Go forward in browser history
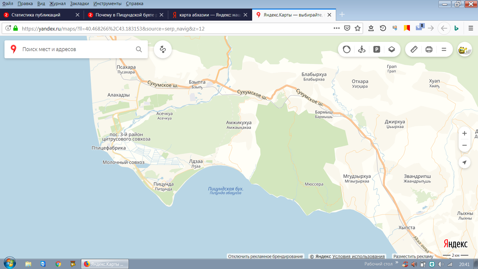This screenshot has width=478, height=269. click(x=431, y=28)
